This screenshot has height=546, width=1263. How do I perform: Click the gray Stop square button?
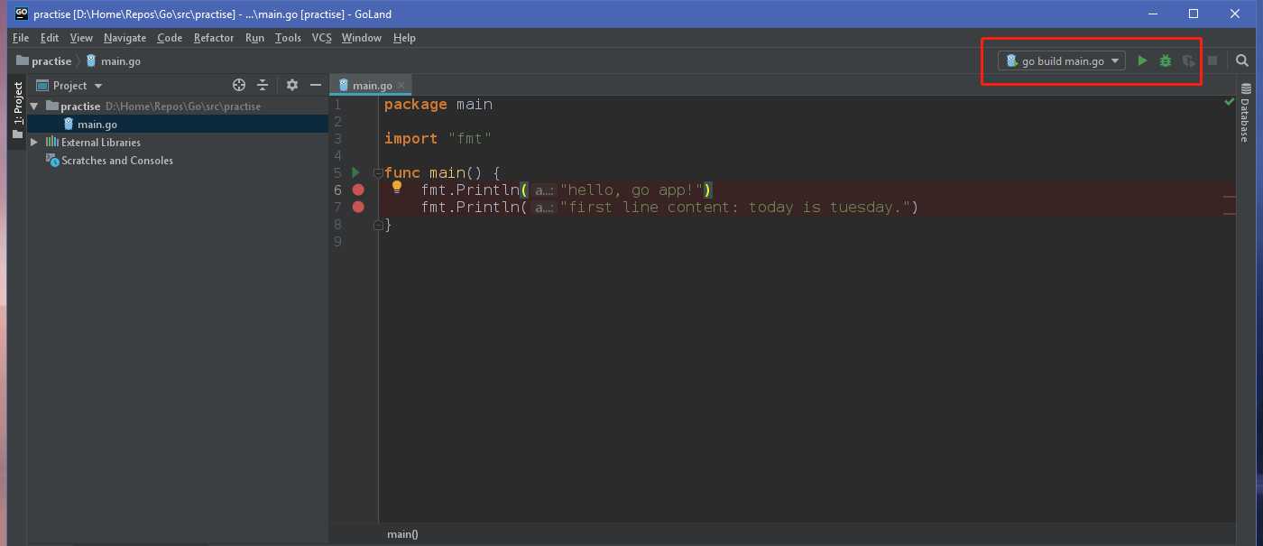tap(1212, 61)
